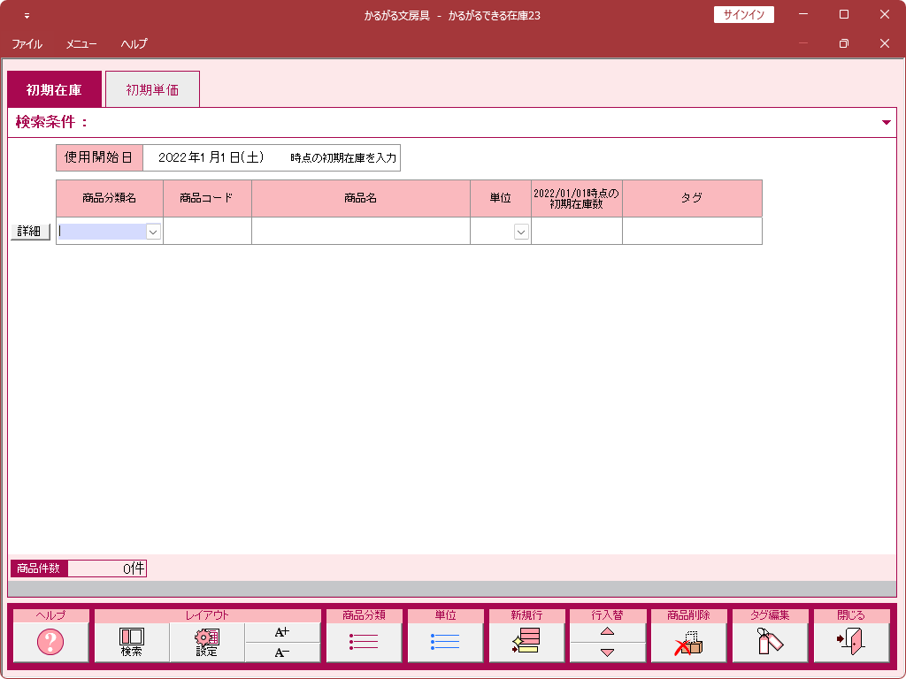Open the メニュー menu
The width and height of the screenshot is (906, 679).
click(x=81, y=44)
